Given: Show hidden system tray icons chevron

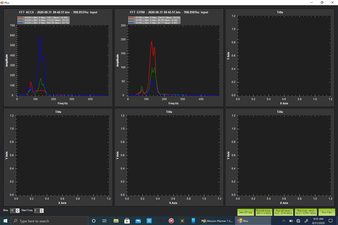Looking at the screenshot, I should point(284,221).
